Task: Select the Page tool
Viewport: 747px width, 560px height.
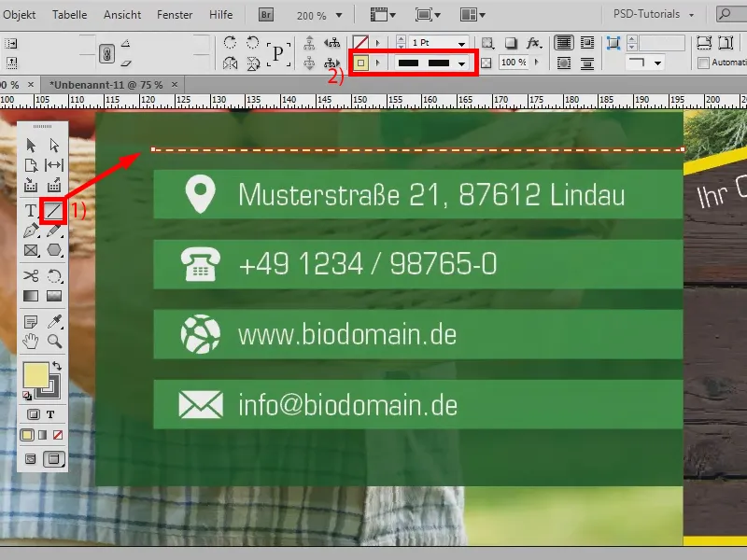Action: tap(31, 165)
